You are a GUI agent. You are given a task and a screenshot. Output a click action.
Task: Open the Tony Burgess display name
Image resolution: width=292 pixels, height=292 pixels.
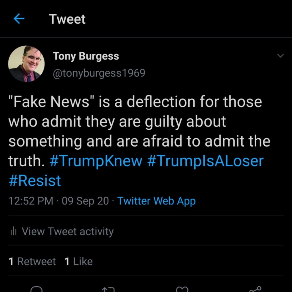pyautogui.click(x=86, y=56)
